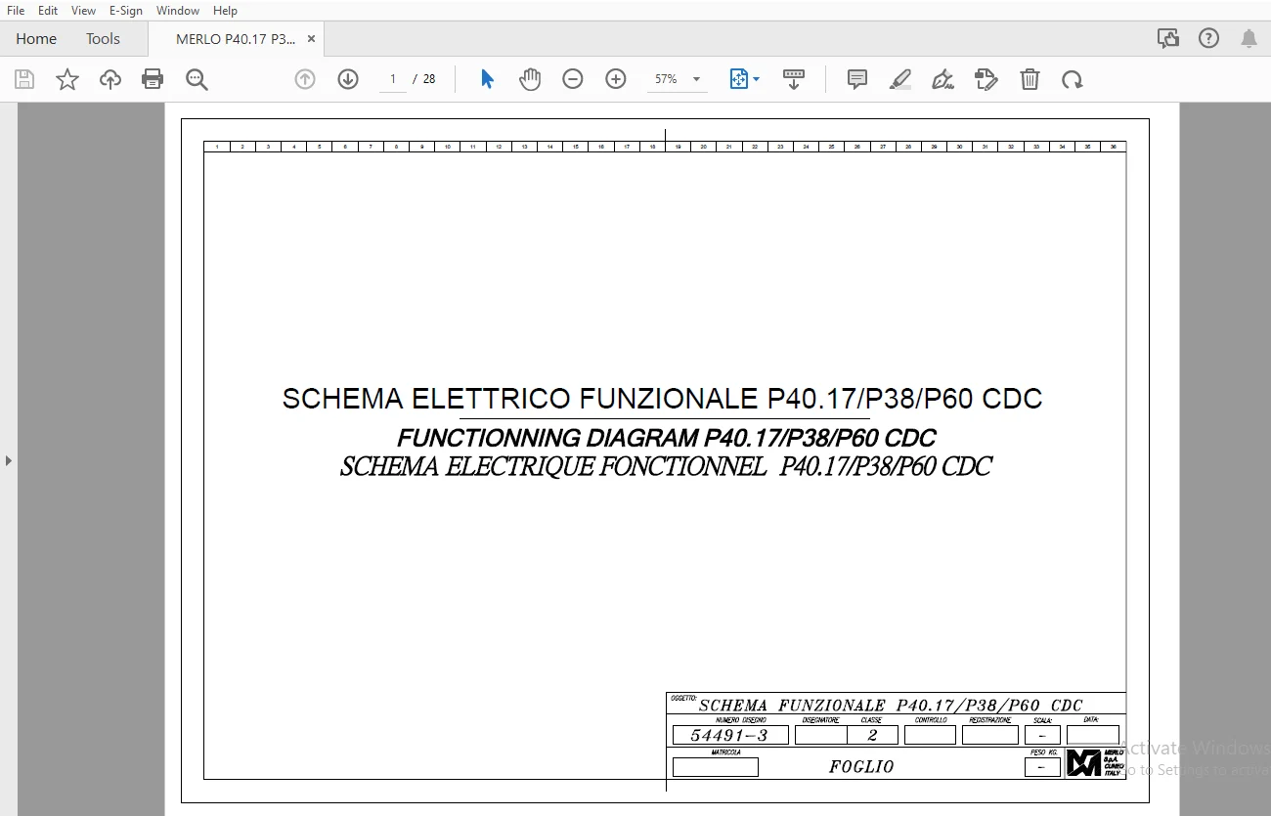
Task: Click the FUNCTIONNING DIAGRAM title line
Action: (666, 438)
